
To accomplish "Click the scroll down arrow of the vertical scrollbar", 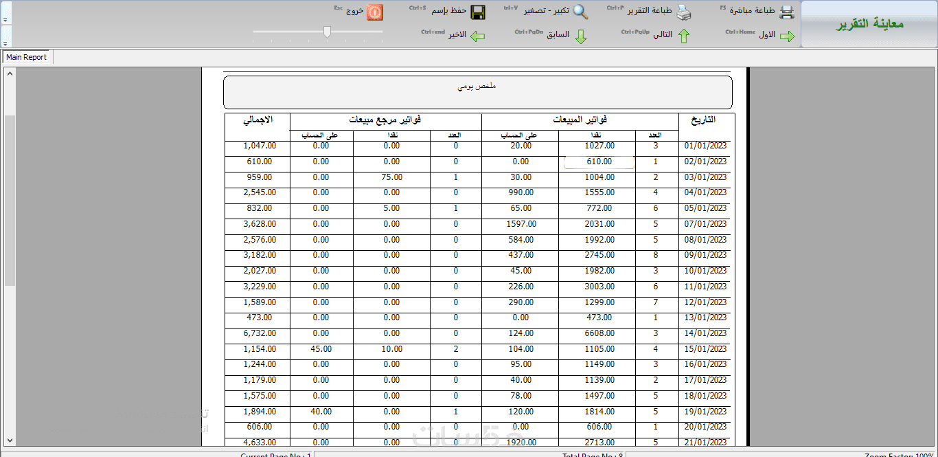I will click(x=10, y=440).
